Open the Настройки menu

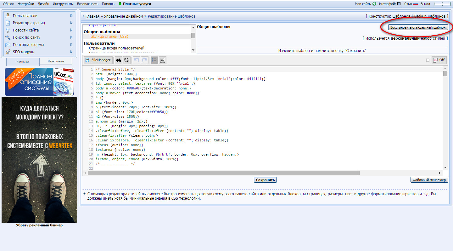point(26,4)
